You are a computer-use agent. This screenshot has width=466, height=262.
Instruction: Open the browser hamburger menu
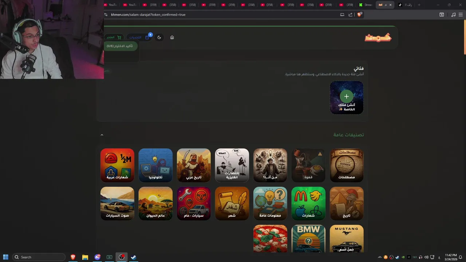[x=461, y=15]
